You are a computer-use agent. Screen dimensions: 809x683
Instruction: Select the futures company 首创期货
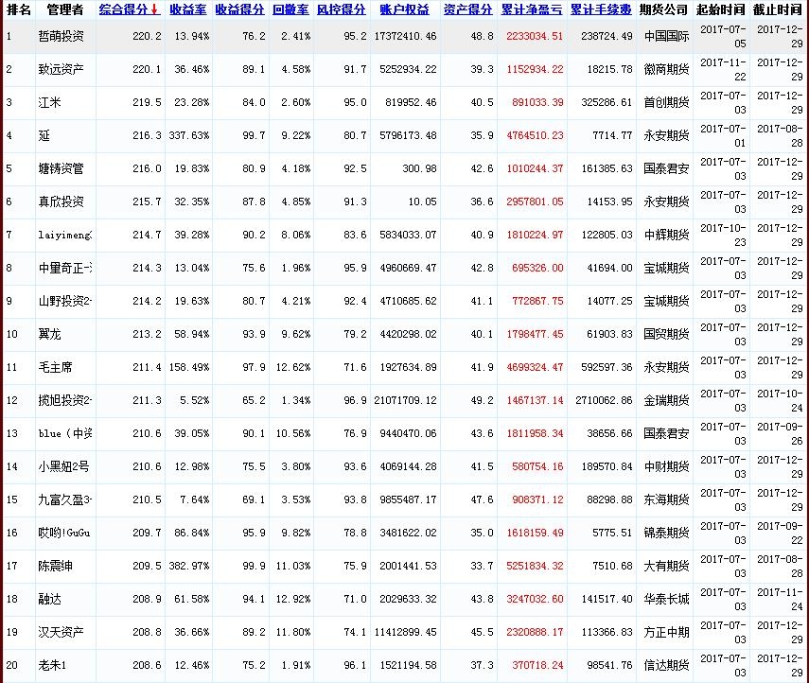(x=666, y=102)
